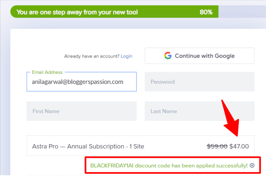Click the crossed-out $59.00 price
This screenshot has width=266, height=188.
[217, 146]
